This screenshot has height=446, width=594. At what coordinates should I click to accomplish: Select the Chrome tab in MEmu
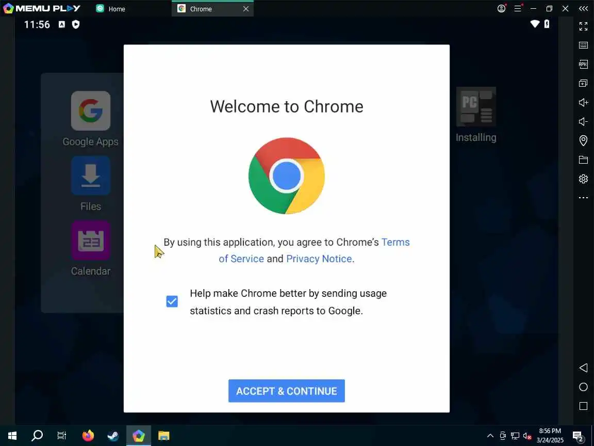[x=201, y=9]
